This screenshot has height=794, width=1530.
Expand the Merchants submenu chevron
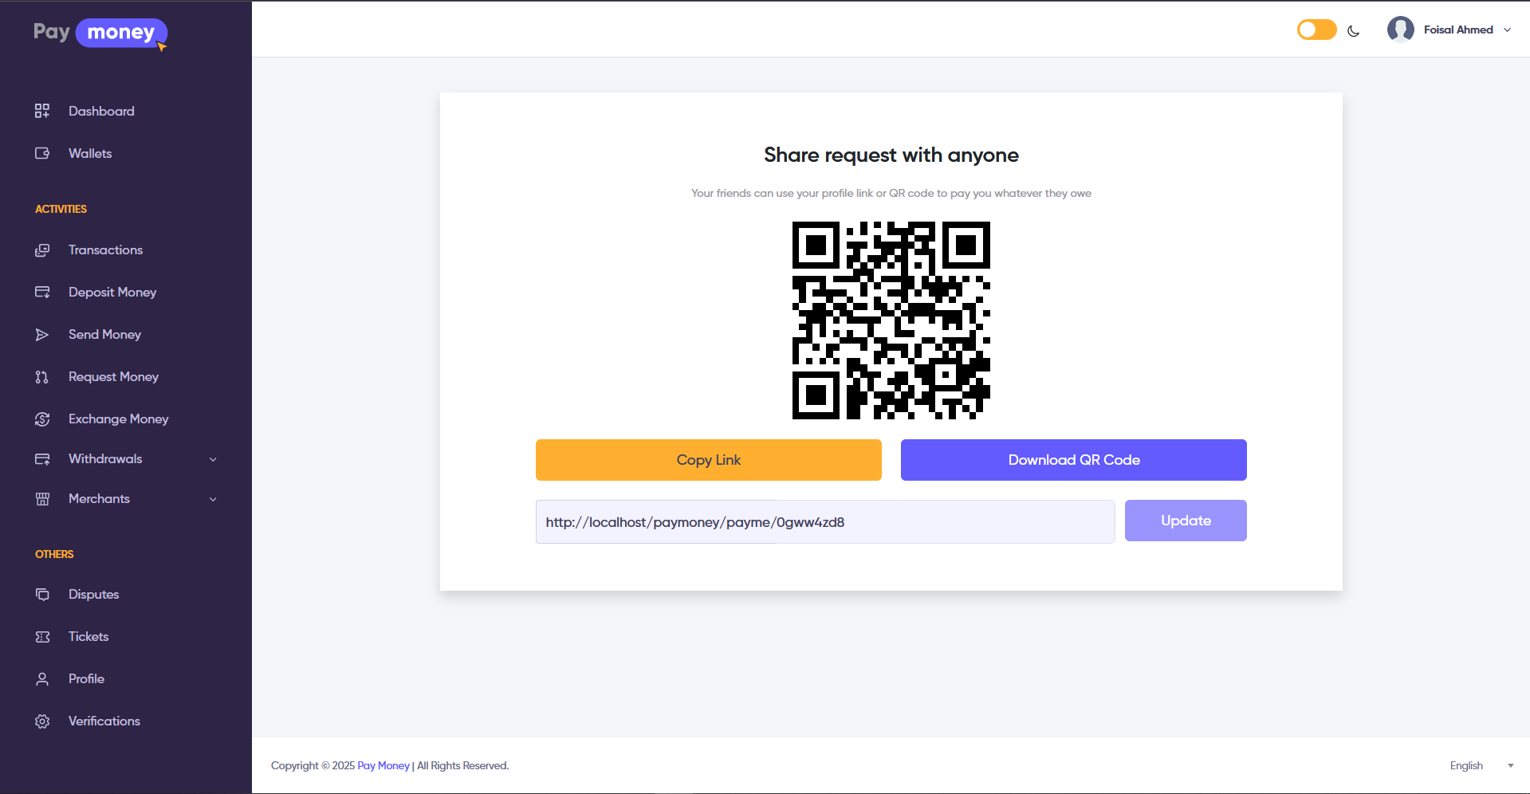[213, 500]
